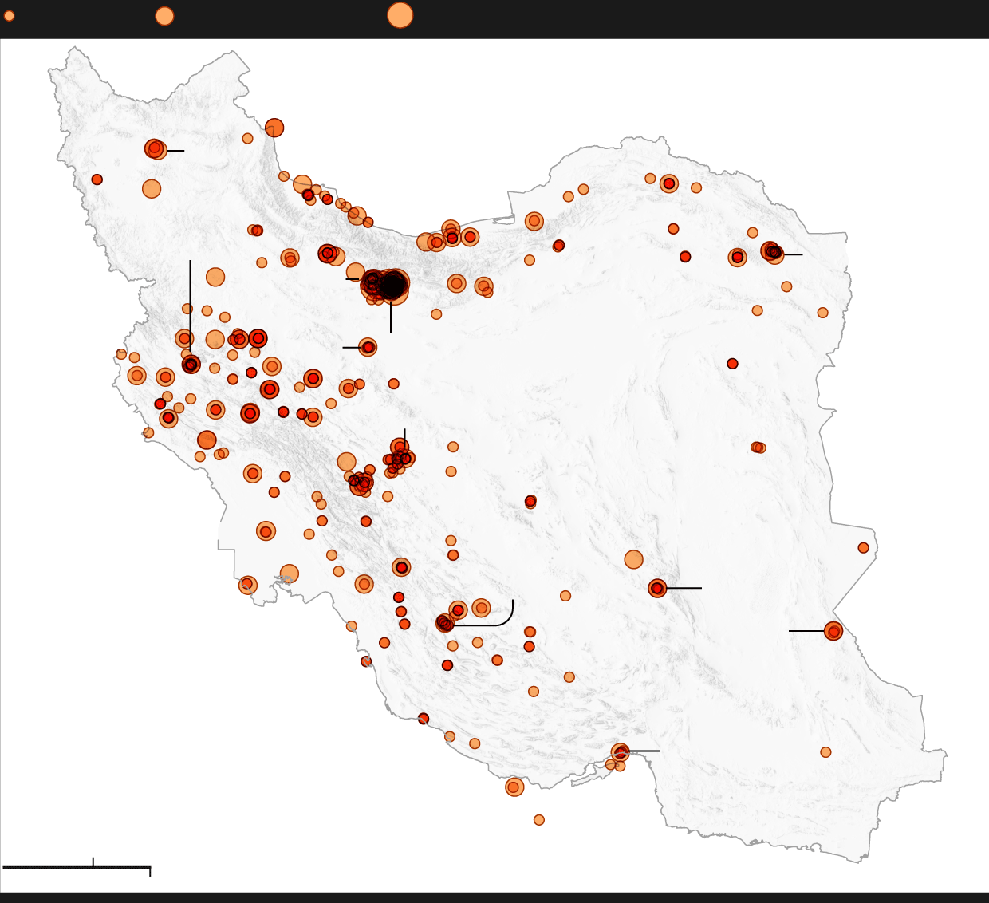Click the large pale orange circle in the southeast interior
This screenshot has height=903, width=989.
click(633, 559)
